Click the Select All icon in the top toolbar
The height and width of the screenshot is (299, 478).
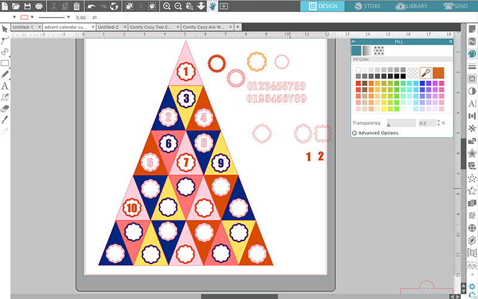129,6
